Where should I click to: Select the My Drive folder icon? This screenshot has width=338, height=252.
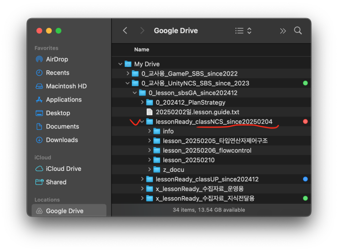128,64
